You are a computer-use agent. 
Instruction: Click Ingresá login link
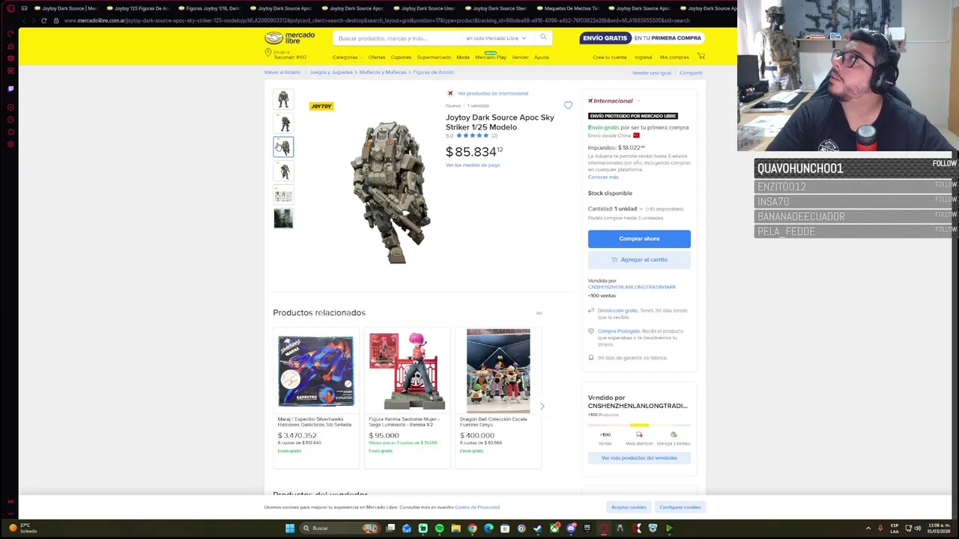coord(643,57)
